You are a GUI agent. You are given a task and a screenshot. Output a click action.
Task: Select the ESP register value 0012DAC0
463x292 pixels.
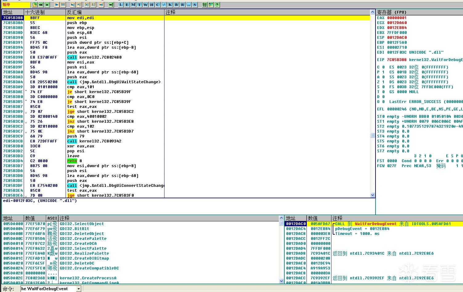pos(397,38)
